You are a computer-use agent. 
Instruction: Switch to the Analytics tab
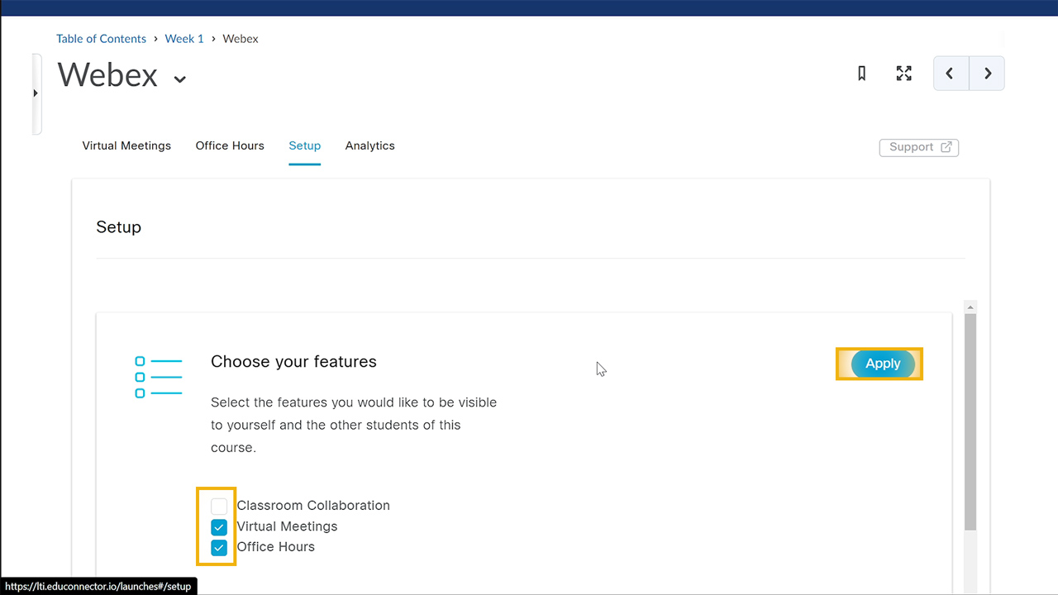pyautogui.click(x=369, y=145)
